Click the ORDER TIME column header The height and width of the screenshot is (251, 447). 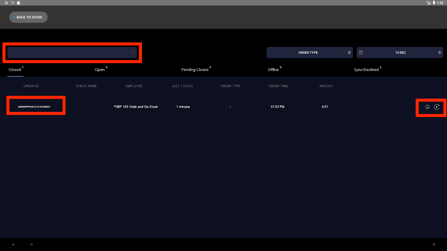click(278, 86)
